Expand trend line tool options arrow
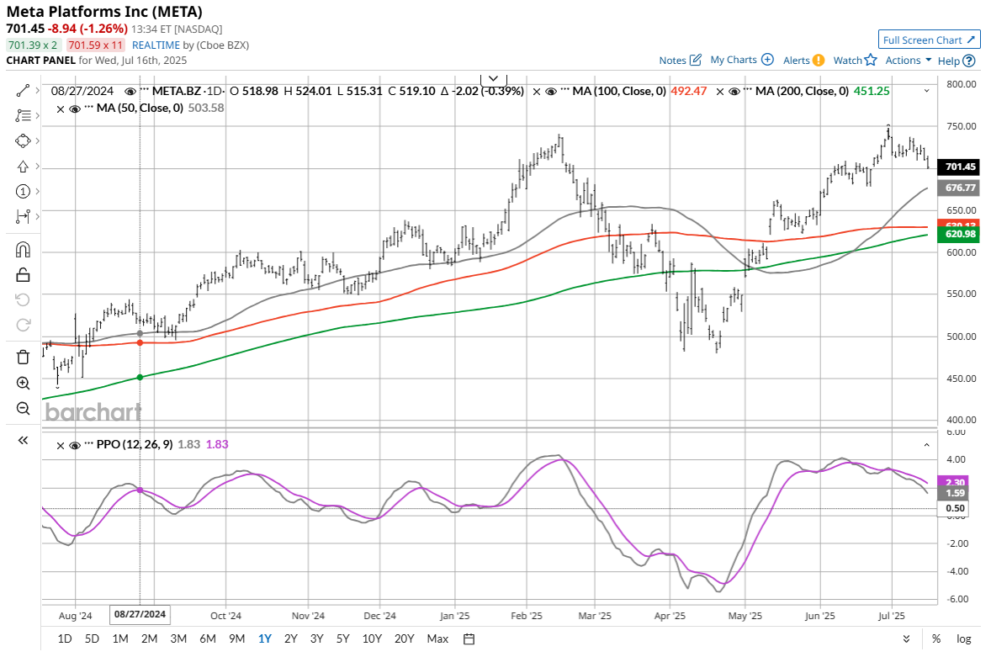Viewport: 991px width, 657px height. click(37, 91)
